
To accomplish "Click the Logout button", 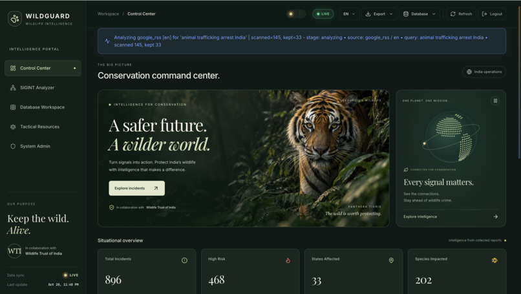I will point(492,14).
